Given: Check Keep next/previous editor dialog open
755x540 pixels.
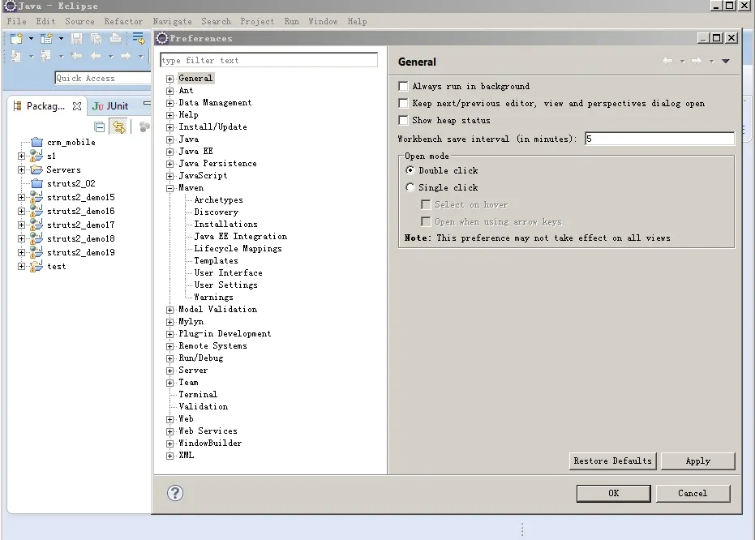Looking at the screenshot, I should [404, 103].
